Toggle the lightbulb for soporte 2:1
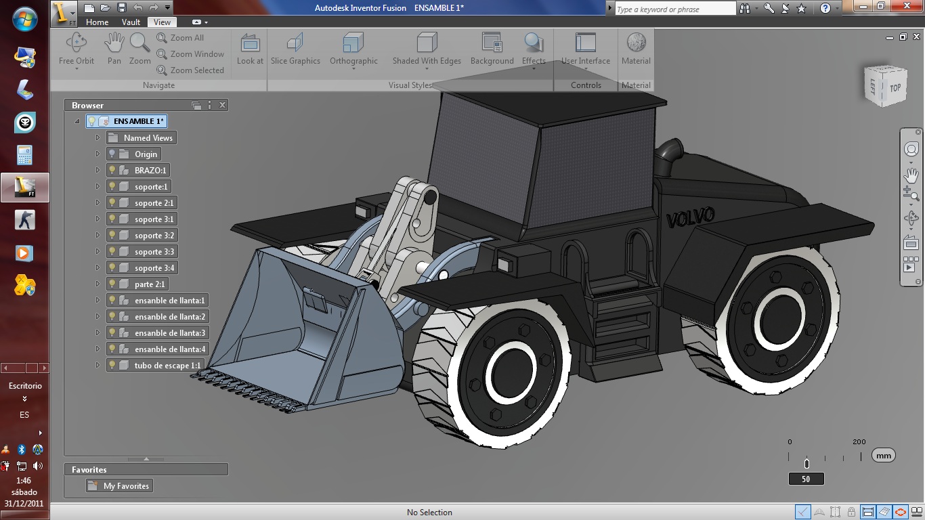This screenshot has width=925, height=520. (113, 202)
